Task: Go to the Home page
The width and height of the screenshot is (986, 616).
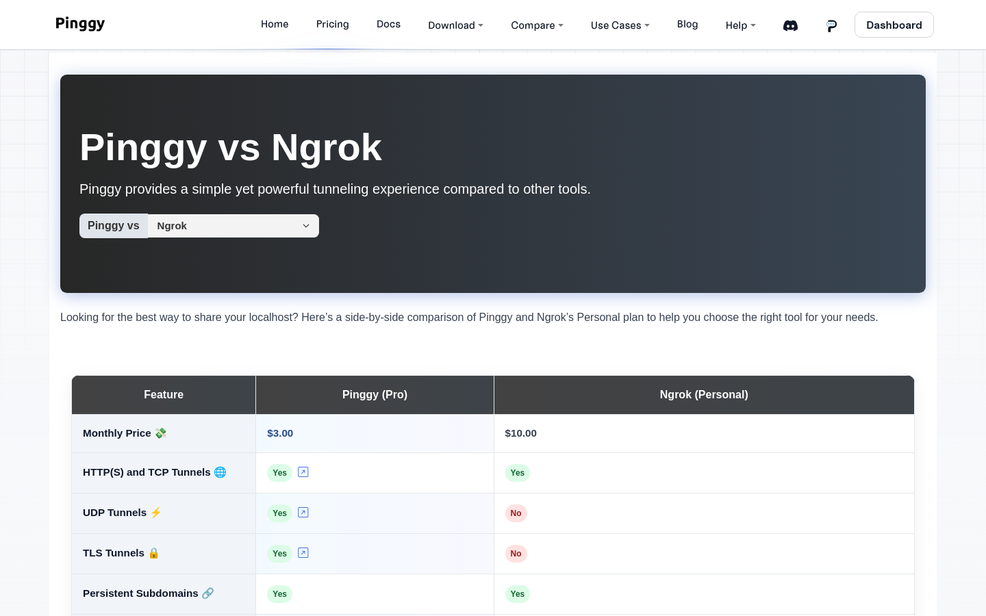Action: click(x=275, y=24)
